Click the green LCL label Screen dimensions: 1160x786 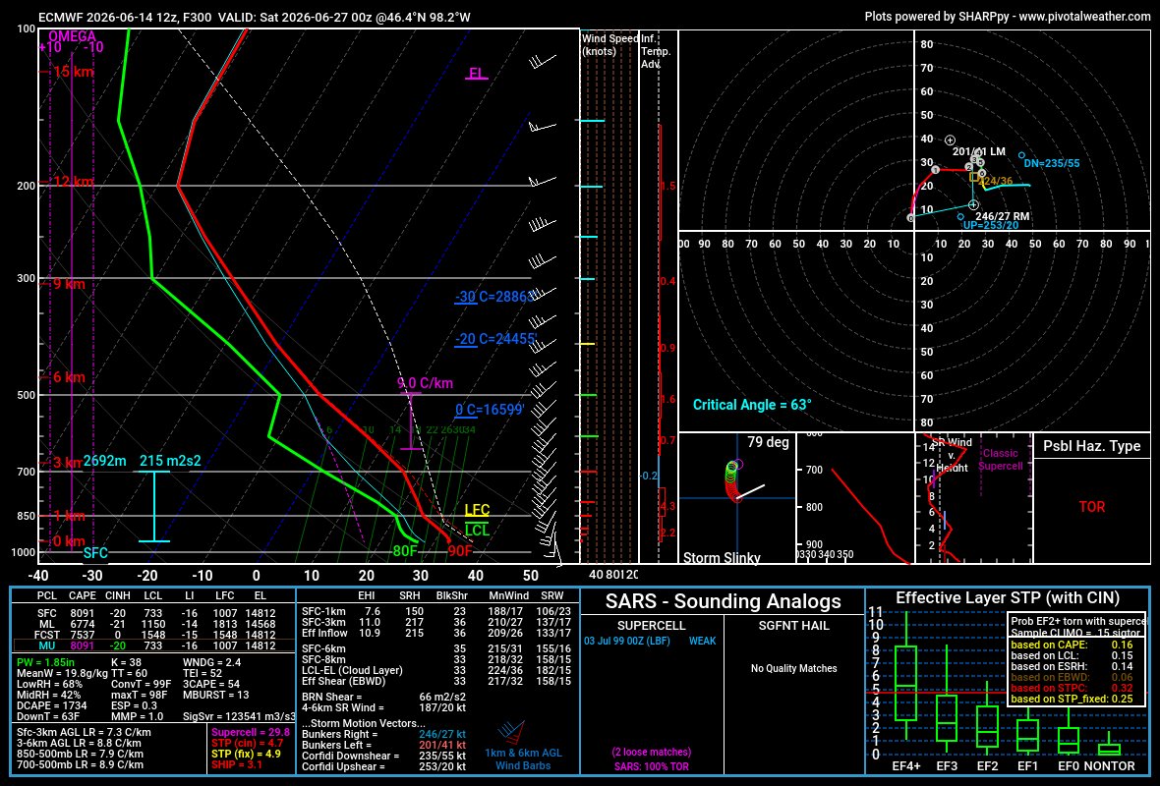(x=477, y=531)
